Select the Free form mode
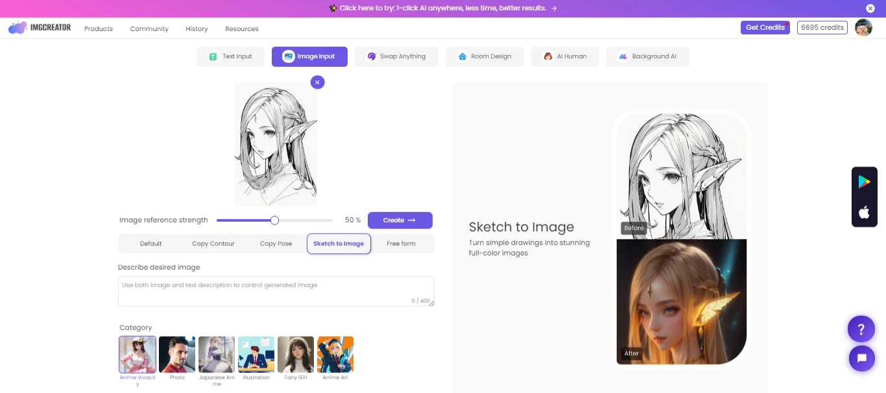 tap(401, 244)
